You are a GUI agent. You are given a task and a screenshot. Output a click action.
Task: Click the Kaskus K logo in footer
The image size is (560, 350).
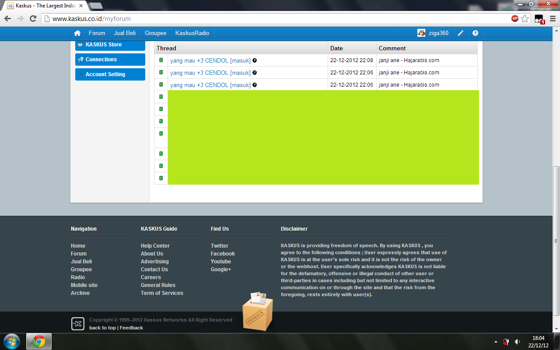point(78,324)
